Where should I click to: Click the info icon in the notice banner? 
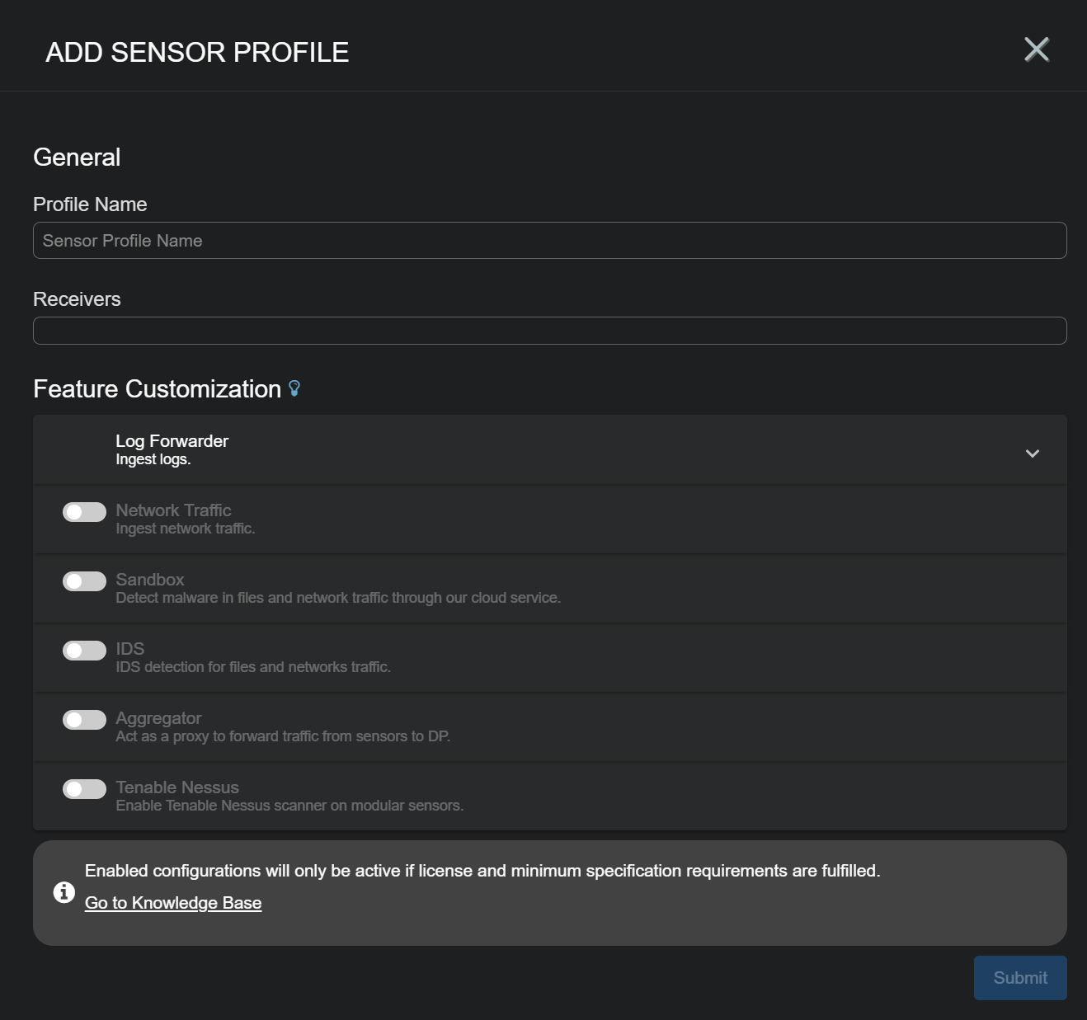(x=64, y=891)
